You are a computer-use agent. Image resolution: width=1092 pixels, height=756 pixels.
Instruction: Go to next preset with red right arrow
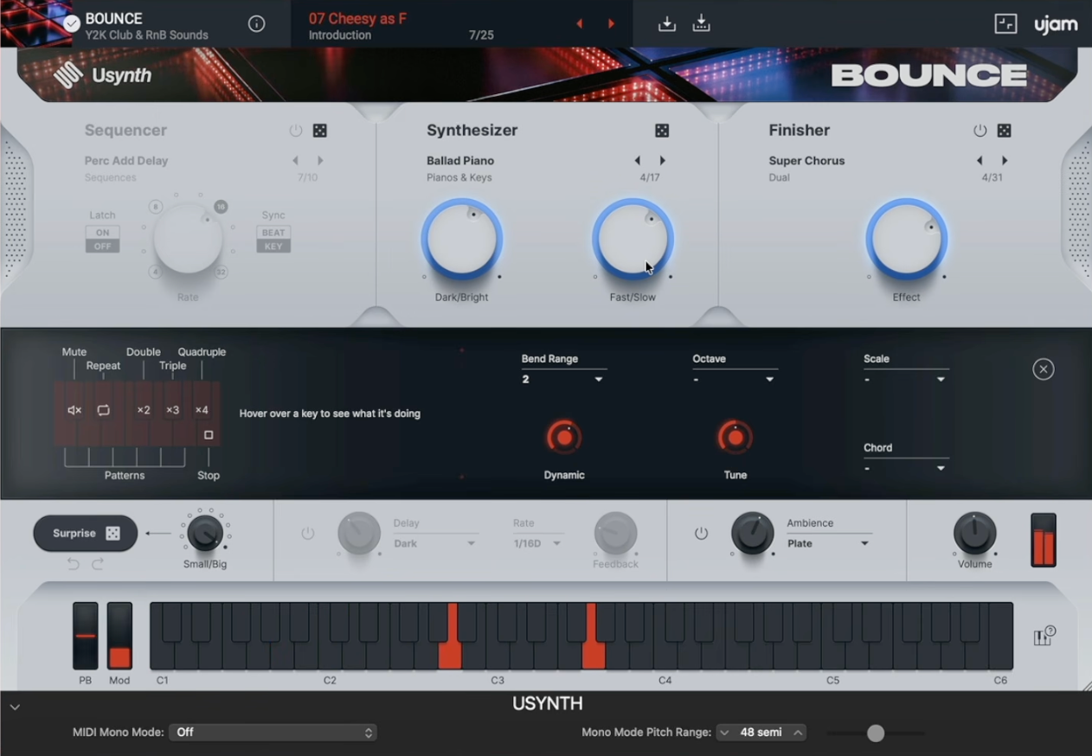611,24
